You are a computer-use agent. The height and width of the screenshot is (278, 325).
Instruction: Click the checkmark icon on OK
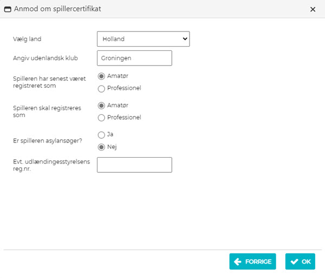pyautogui.click(x=294, y=262)
